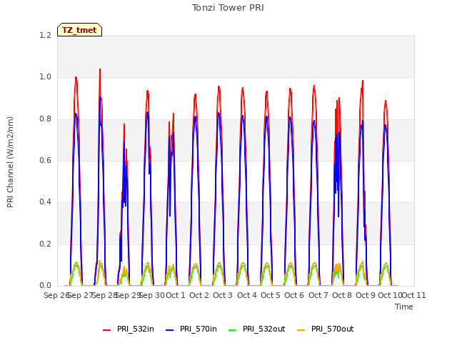Image resolution: width=457 pixels, height=343 pixels.
Task: Click the Oct 3 x-axis label
Action: 223,295
